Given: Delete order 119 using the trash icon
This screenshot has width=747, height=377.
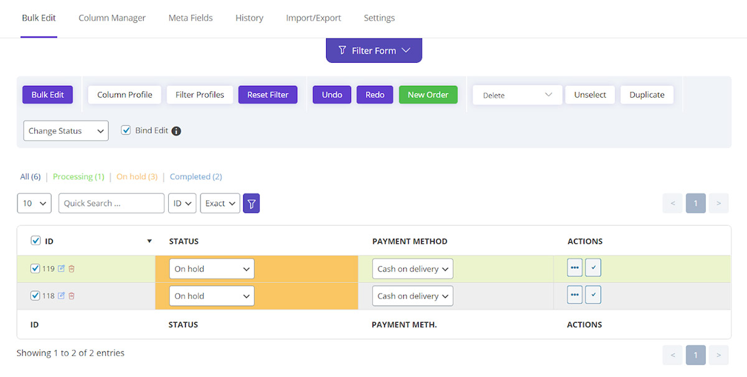Looking at the screenshot, I should click(72, 268).
